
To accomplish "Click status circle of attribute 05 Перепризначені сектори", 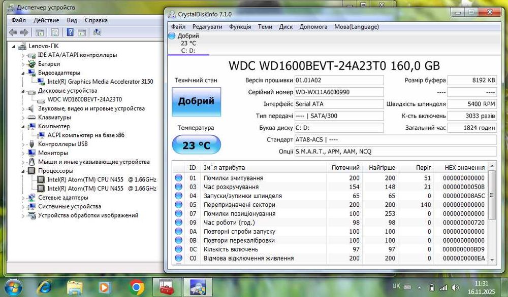I will tap(178, 205).
